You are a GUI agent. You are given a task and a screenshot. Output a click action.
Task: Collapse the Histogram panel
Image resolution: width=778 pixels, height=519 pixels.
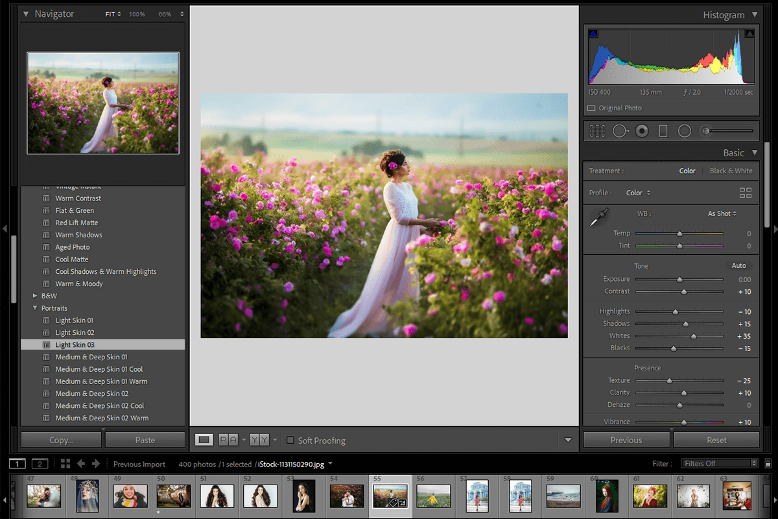pyautogui.click(x=755, y=14)
